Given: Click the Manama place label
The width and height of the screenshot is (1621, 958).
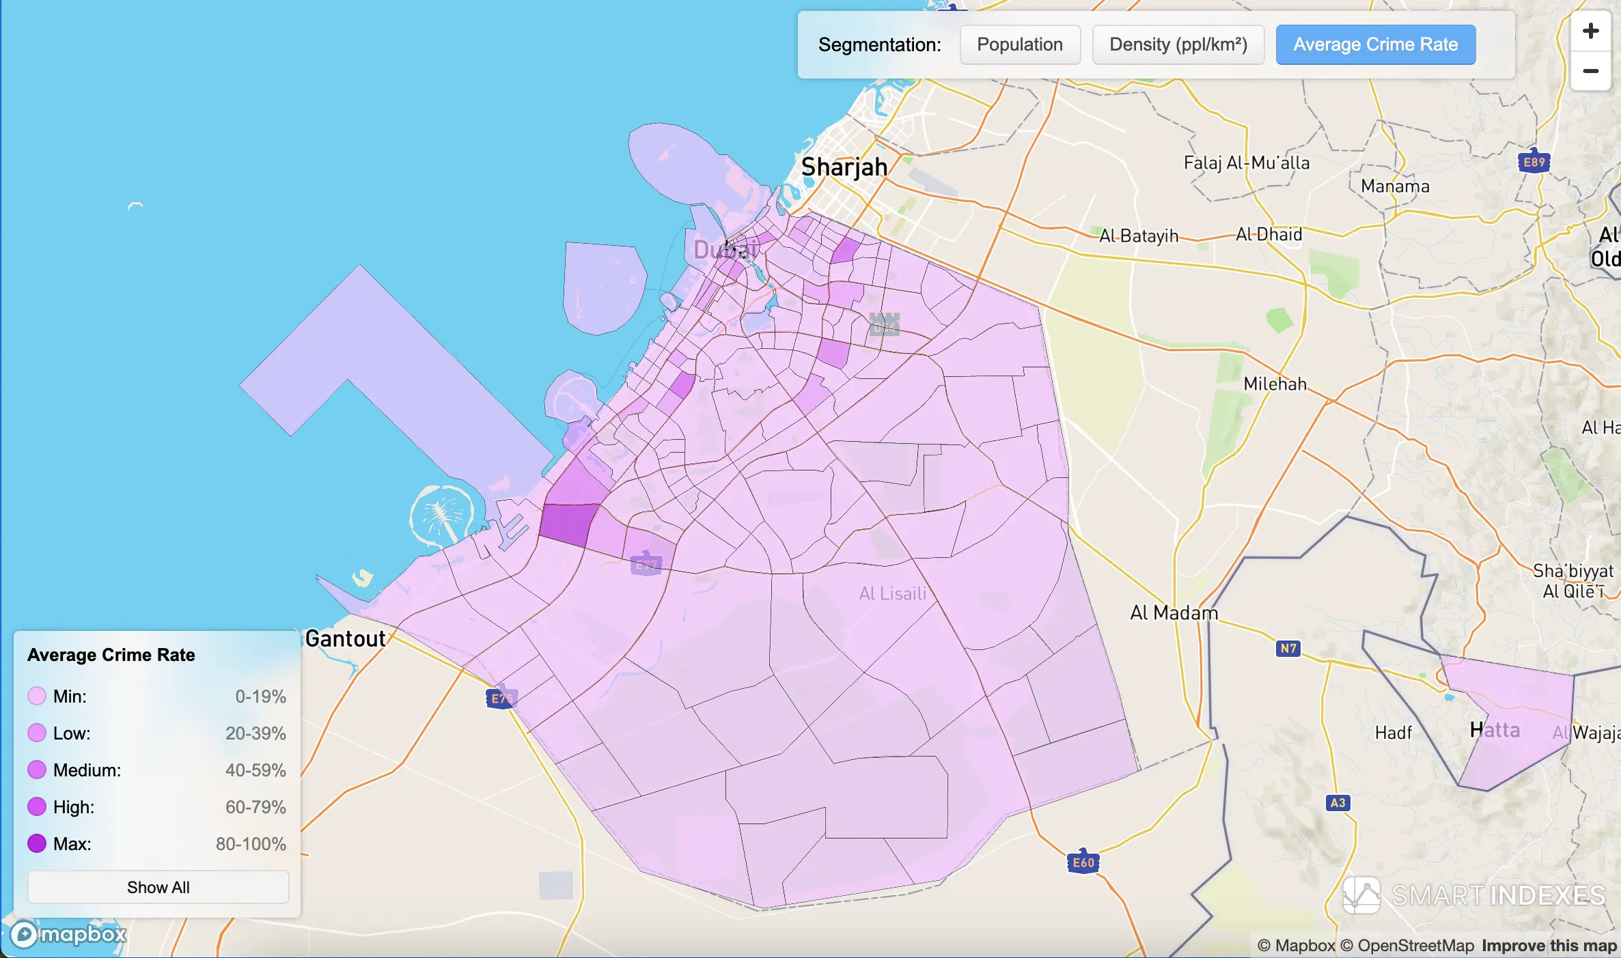Looking at the screenshot, I should point(1395,186).
